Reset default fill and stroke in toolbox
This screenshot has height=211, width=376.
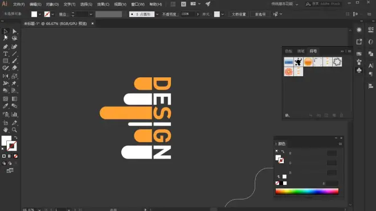(x=3, y=149)
